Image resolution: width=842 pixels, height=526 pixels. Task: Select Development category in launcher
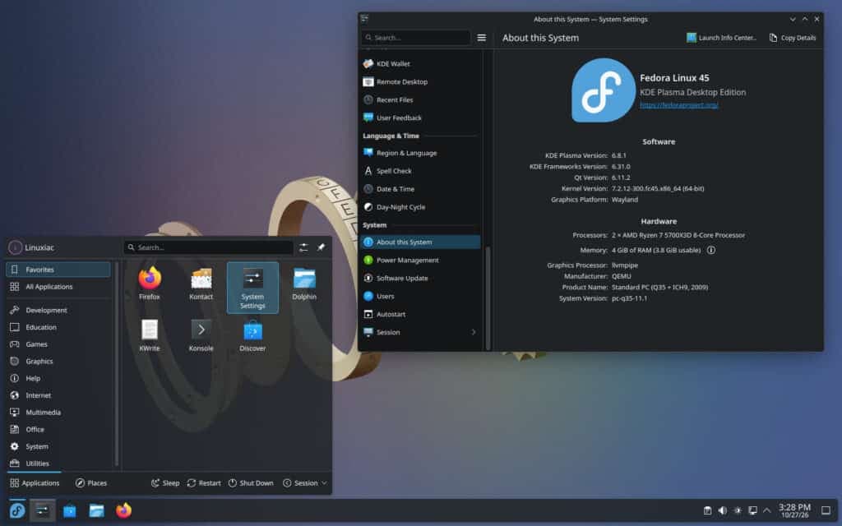(58, 310)
